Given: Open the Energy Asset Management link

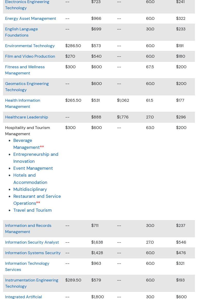Looking at the screenshot, I should point(30,19).
